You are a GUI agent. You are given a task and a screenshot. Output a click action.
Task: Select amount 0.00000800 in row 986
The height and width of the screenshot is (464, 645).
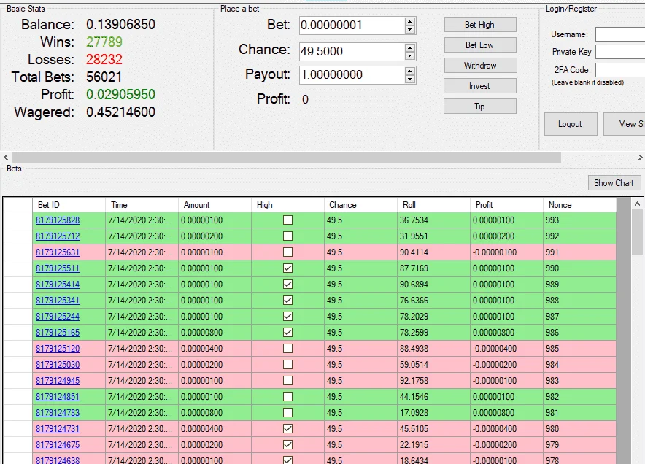[215, 333]
